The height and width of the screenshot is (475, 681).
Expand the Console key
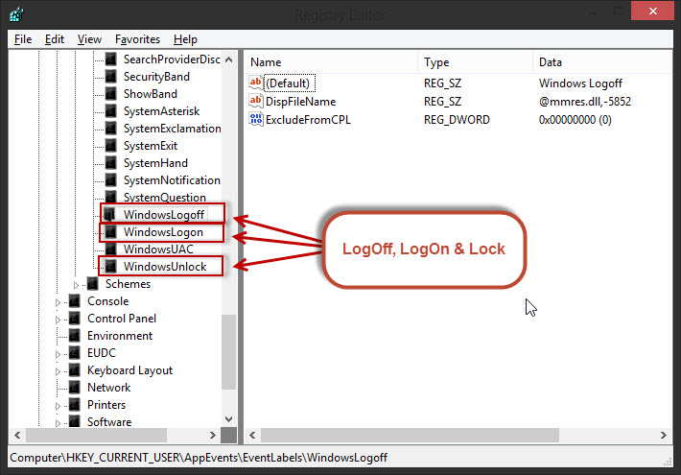coord(58,302)
